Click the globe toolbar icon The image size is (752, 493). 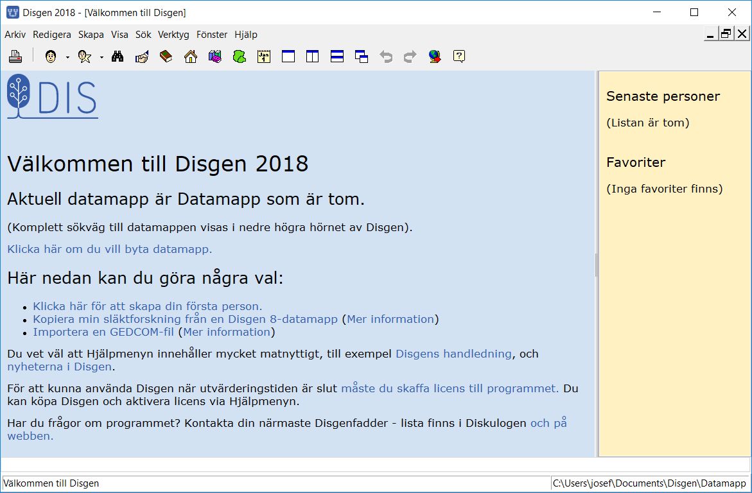(435, 56)
